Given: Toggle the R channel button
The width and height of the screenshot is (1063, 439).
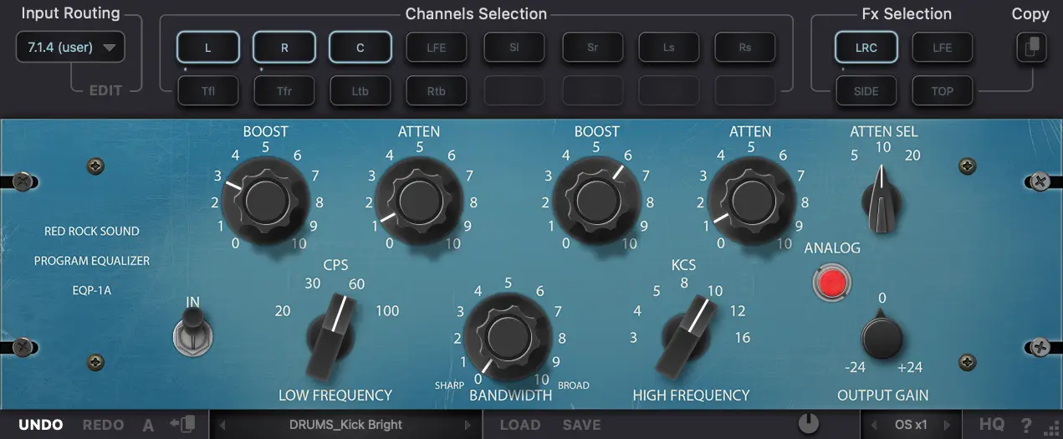Looking at the screenshot, I should point(284,48).
